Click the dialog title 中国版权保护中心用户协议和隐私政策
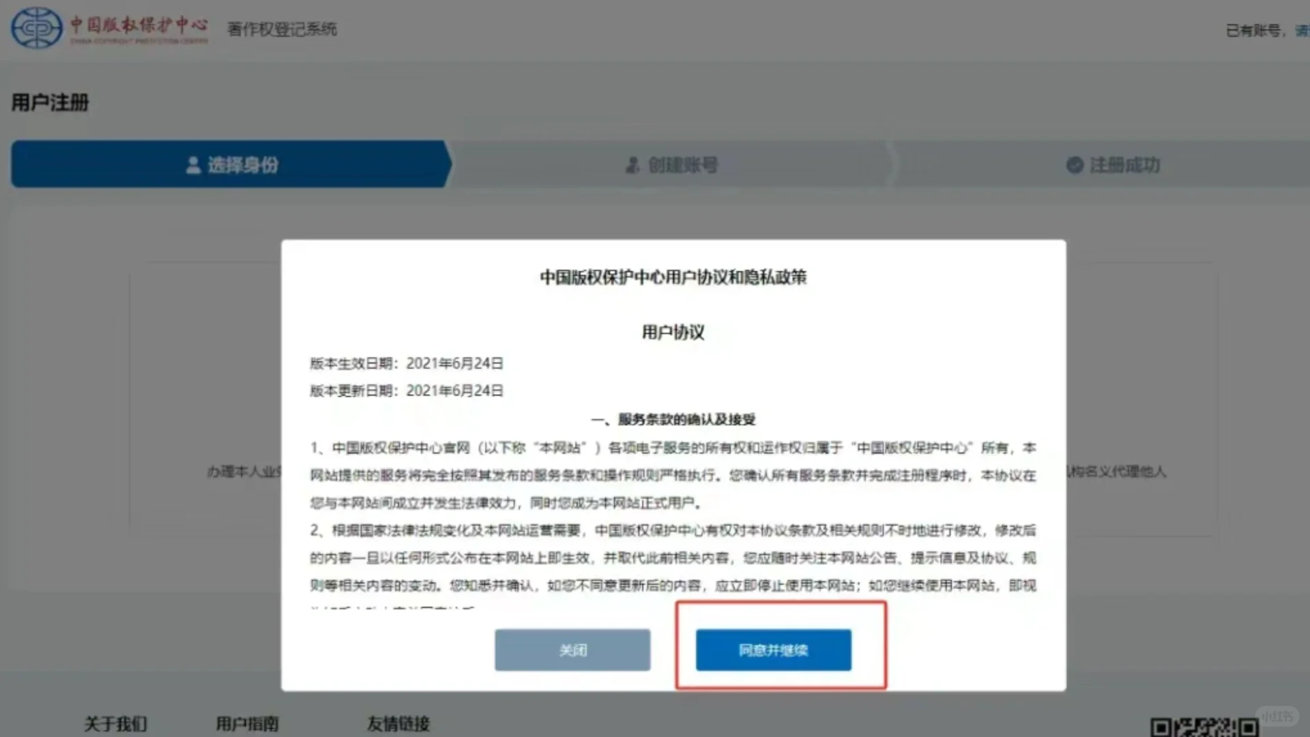This screenshot has width=1310, height=737. [x=673, y=277]
